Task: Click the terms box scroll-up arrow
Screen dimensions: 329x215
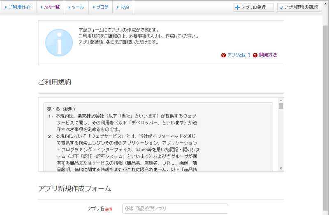Action: pyautogui.click(x=281, y=100)
